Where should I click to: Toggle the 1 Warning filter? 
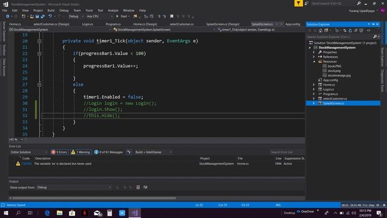point(80,152)
